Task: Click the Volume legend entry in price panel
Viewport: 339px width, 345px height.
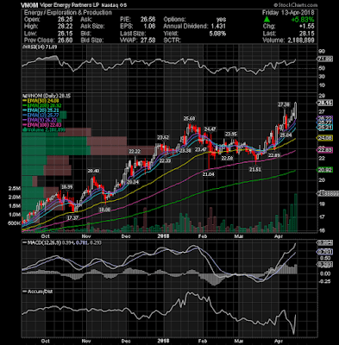Action: 44,130
